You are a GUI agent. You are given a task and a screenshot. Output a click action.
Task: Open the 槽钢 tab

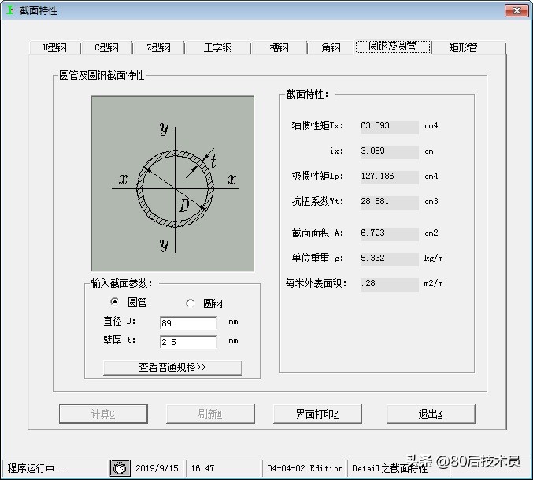[279, 47]
